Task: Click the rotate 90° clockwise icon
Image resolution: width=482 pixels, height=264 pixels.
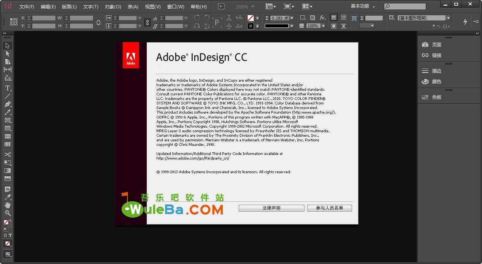Action: [x=197, y=18]
